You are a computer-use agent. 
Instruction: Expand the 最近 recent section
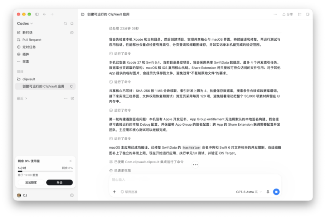tap(22, 99)
